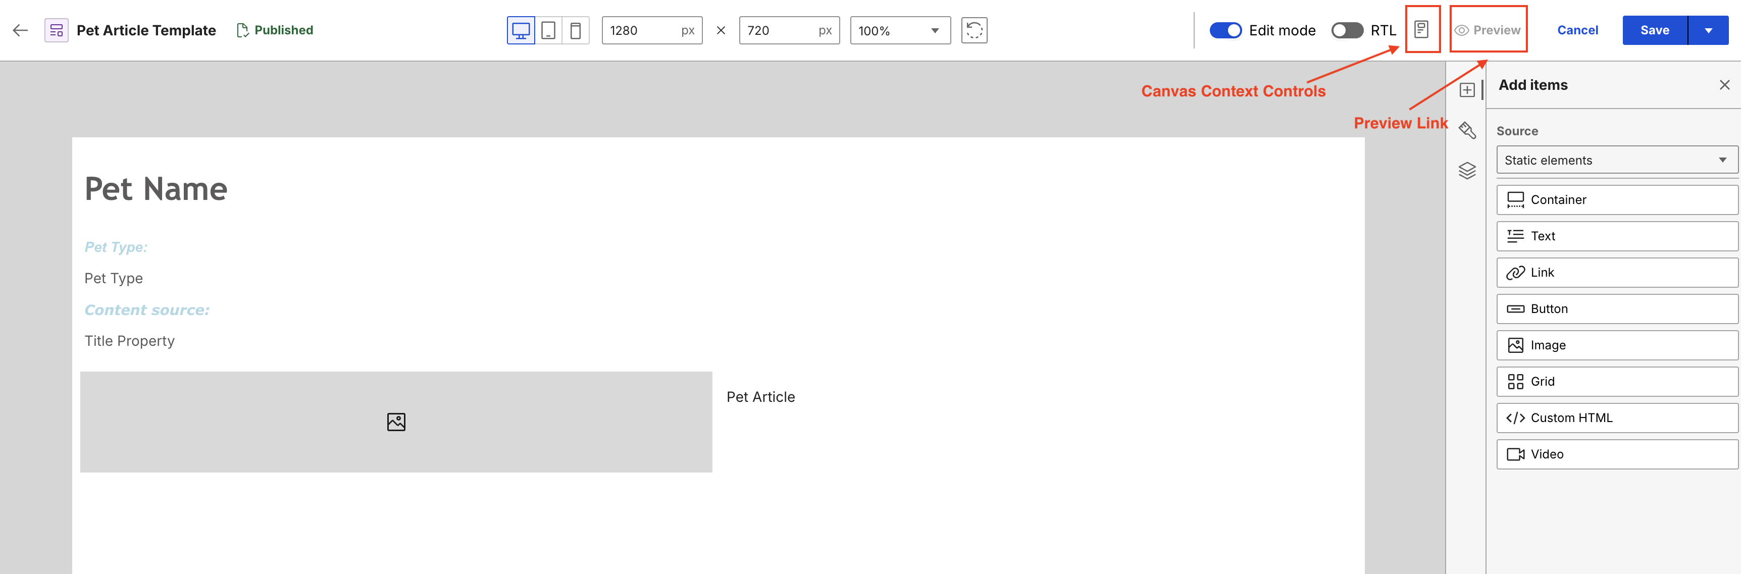Switch to mobile viewport icon

(576, 30)
